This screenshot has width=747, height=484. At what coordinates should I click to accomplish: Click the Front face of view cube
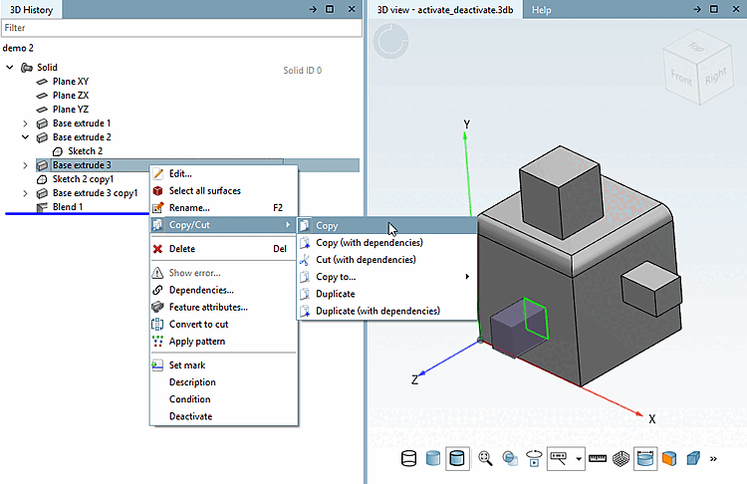(x=681, y=78)
